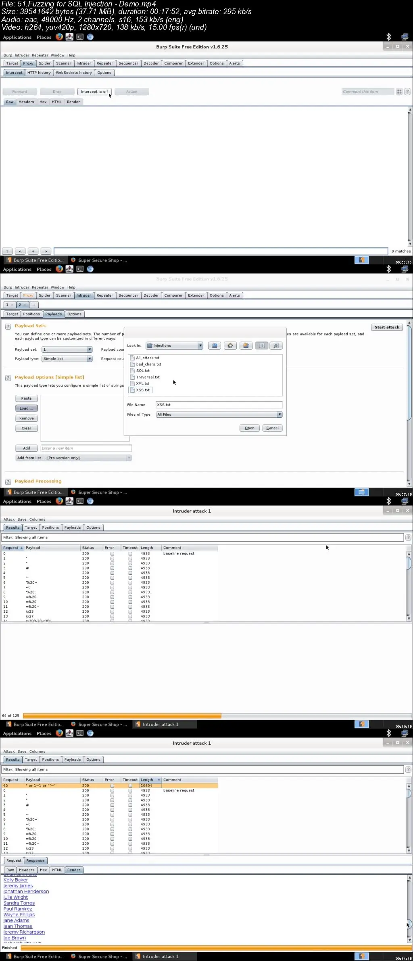Open help icon next to Payload Sets
Screen dimensions: 413x961
[x=8, y=327]
